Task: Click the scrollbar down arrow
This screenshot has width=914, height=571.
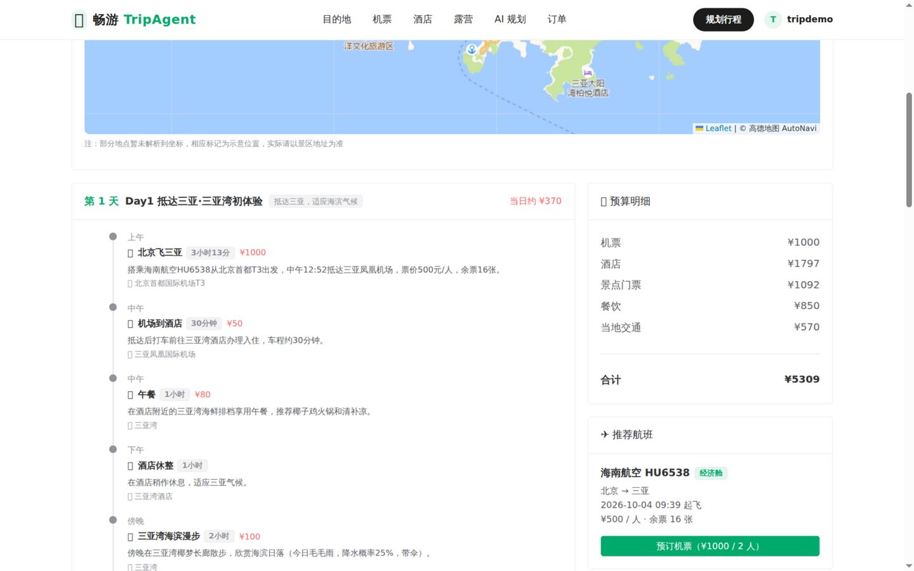Action: (x=909, y=566)
